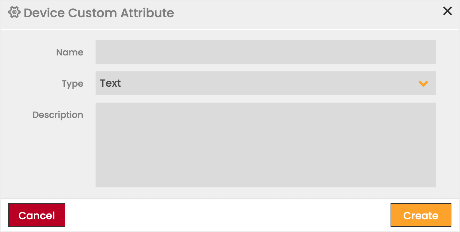Place cursor in the attribute Name box
Screen dimensions: 460x232
pos(265,52)
